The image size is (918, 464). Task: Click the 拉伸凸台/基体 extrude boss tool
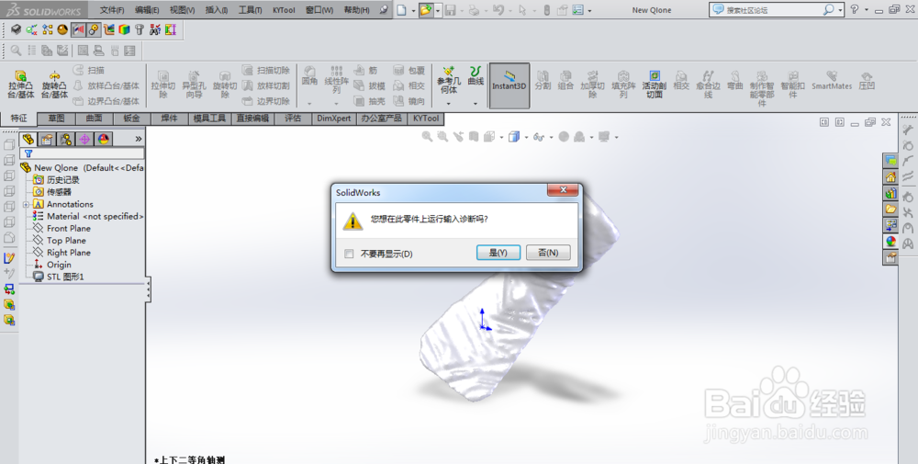21,85
